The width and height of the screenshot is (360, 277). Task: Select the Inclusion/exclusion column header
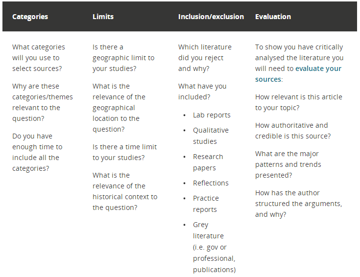click(x=211, y=17)
